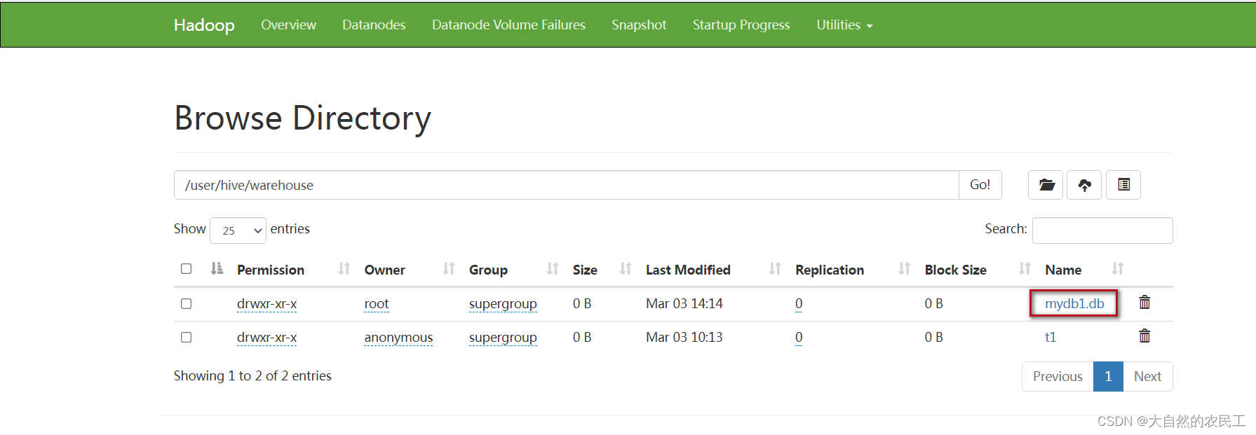Click the upload files cloud icon
Image resolution: width=1256 pixels, height=435 pixels.
pyautogui.click(x=1084, y=185)
